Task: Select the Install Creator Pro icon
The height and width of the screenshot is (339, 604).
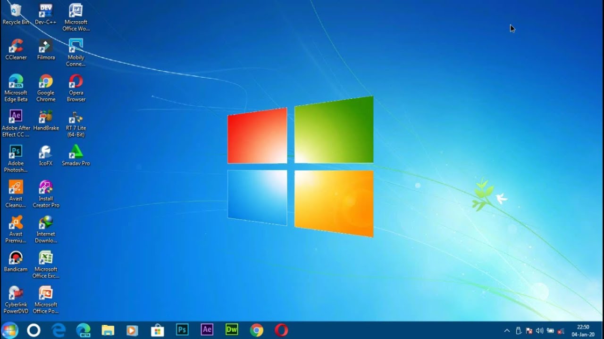Action: (46, 194)
